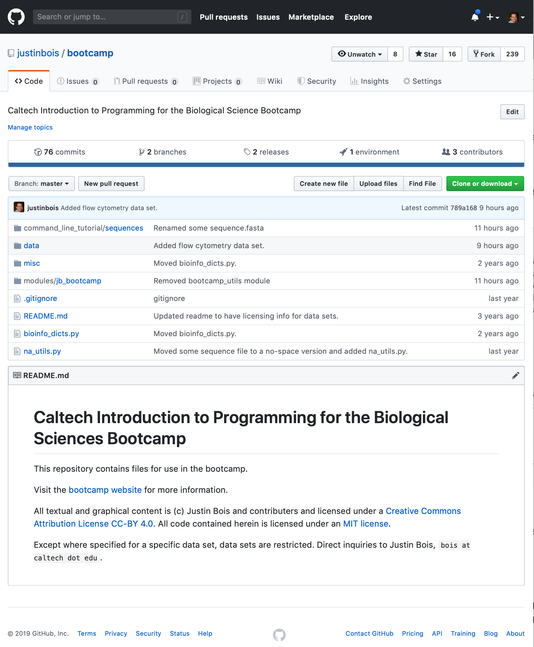
Task: Switch to the Wiki tab
Action: 270,81
